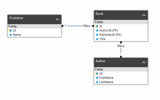This screenshot has height=100, width=160.
Task: Click the Author Id primary key icon
Action: [97, 73]
